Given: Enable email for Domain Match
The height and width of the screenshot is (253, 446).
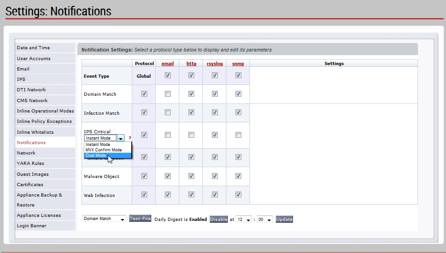Looking at the screenshot, I should 168,94.
